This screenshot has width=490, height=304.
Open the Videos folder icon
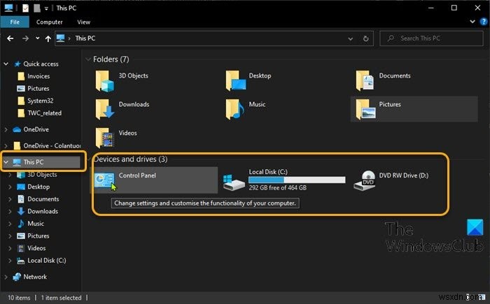coord(105,138)
